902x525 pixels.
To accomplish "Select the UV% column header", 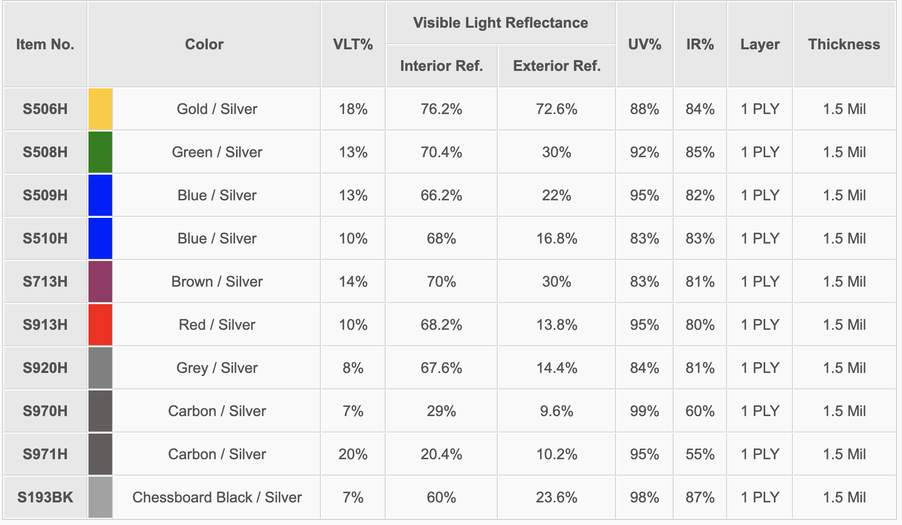I will 644,44.
